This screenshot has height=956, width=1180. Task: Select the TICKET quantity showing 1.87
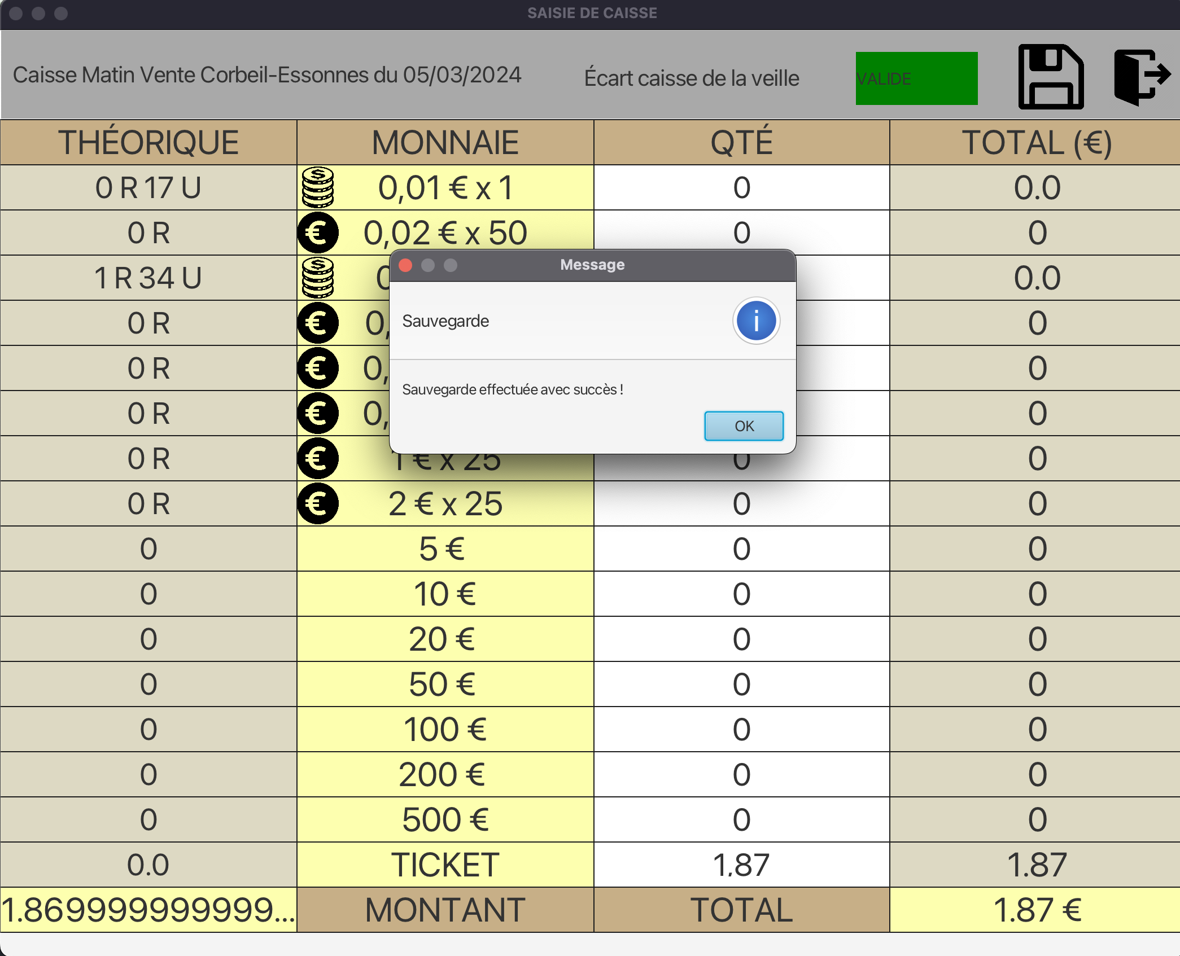pyautogui.click(x=741, y=864)
